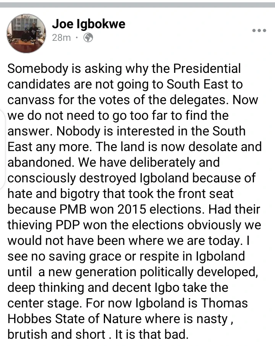275x346 pixels.
Task: Click the line starting "answer. Nobody is interested"
Action: (126, 131)
